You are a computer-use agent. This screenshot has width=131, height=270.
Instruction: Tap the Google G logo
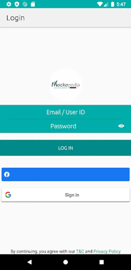[8, 195]
